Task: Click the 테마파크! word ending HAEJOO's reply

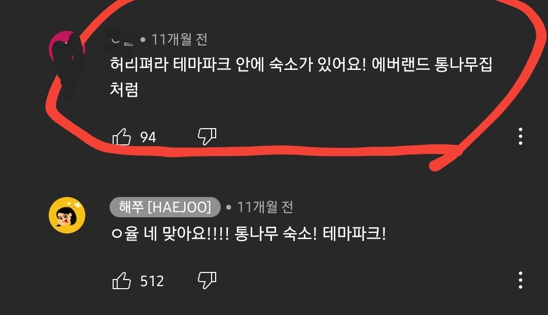Action: coord(354,233)
